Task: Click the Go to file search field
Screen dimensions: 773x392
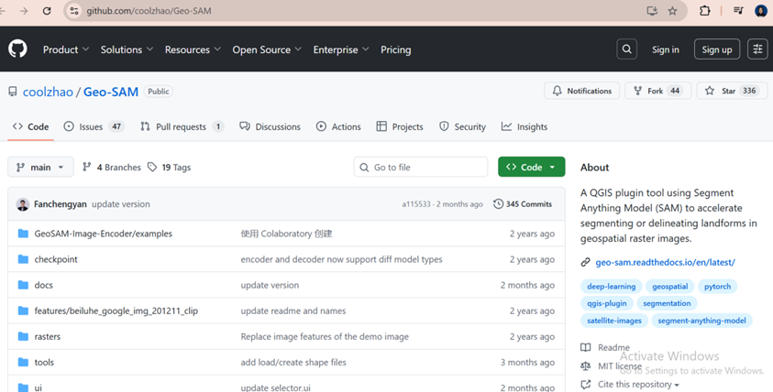Action: (421, 167)
